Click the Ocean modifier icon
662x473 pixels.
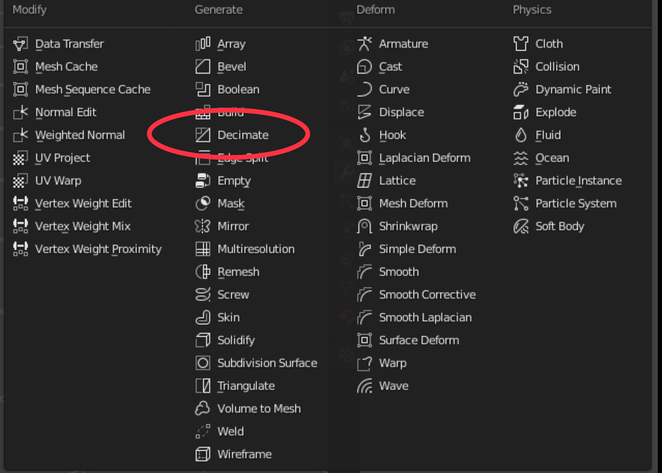(521, 158)
